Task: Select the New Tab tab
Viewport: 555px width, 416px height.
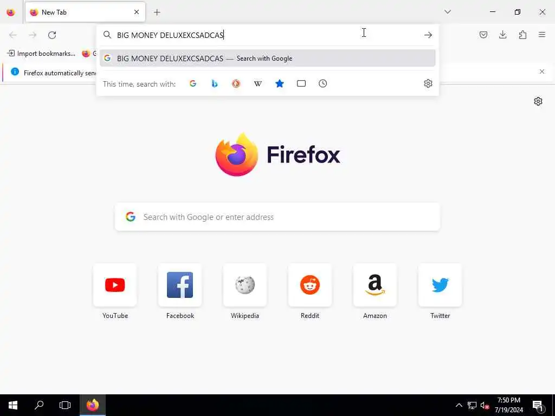Action: tap(85, 12)
